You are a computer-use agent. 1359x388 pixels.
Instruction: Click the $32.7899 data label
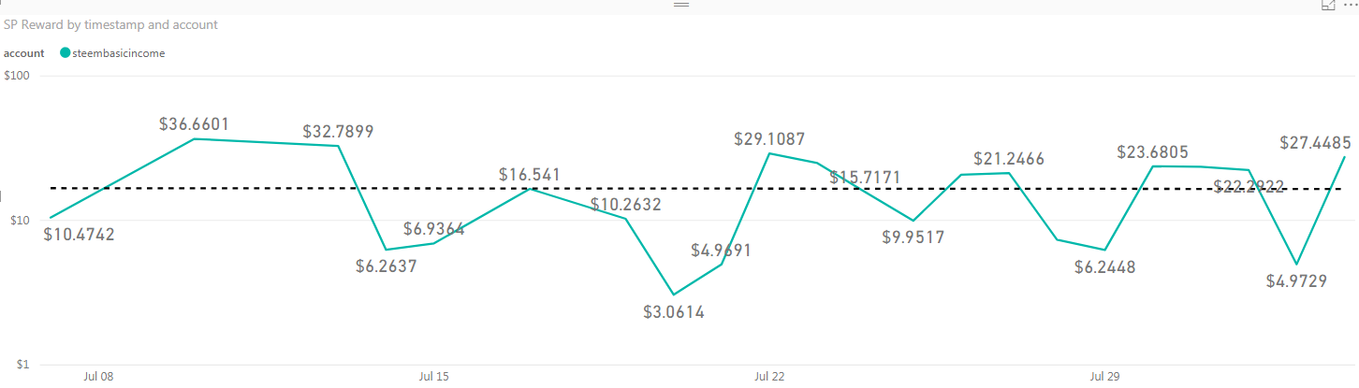[338, 132]
